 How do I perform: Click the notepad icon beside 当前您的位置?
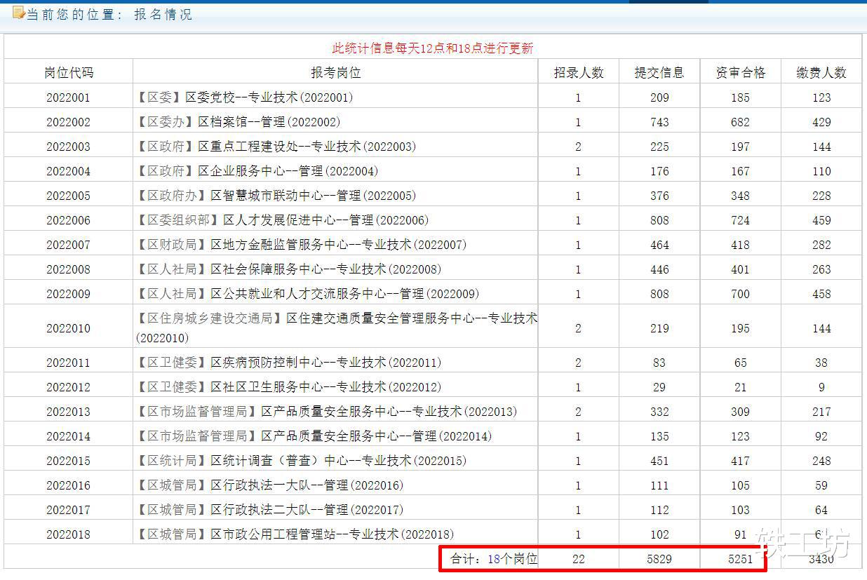[18, 13]
